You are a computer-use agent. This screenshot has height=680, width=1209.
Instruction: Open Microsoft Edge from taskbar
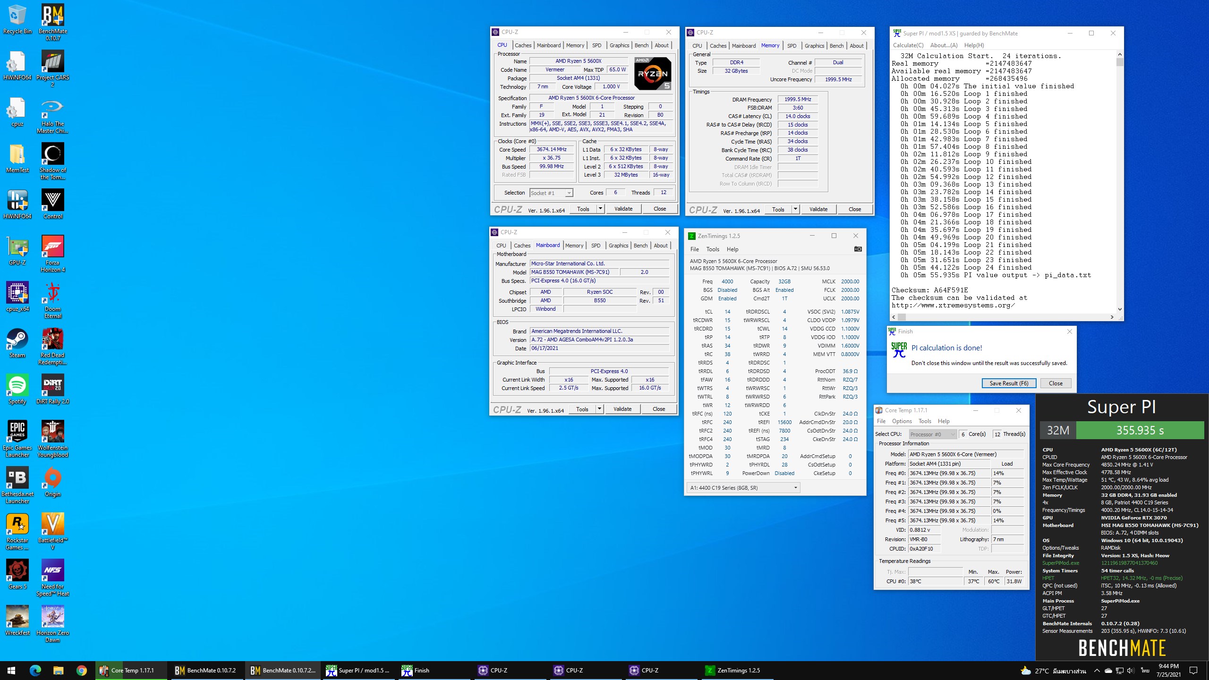[35, 671]
